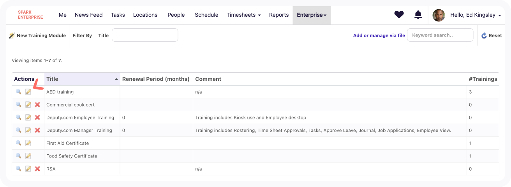The width and height of the screenshot is (511, 187).
Task: View Deputy.com Employee Training details
Action: [18, 117]
